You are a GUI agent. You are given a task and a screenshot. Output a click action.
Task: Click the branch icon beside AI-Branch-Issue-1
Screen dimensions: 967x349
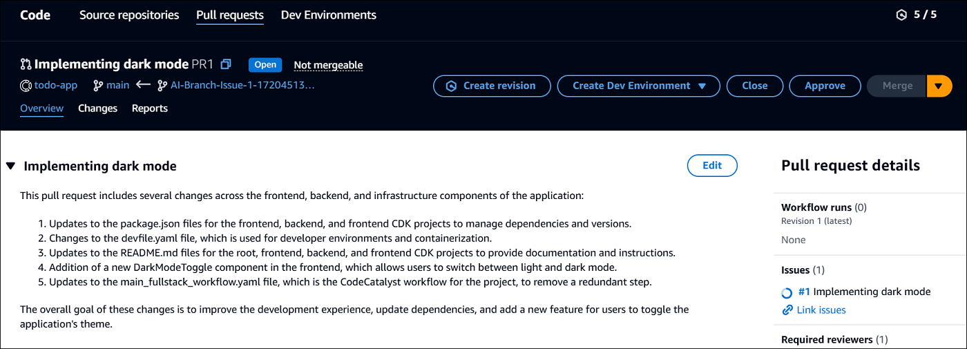click(162, 86)
